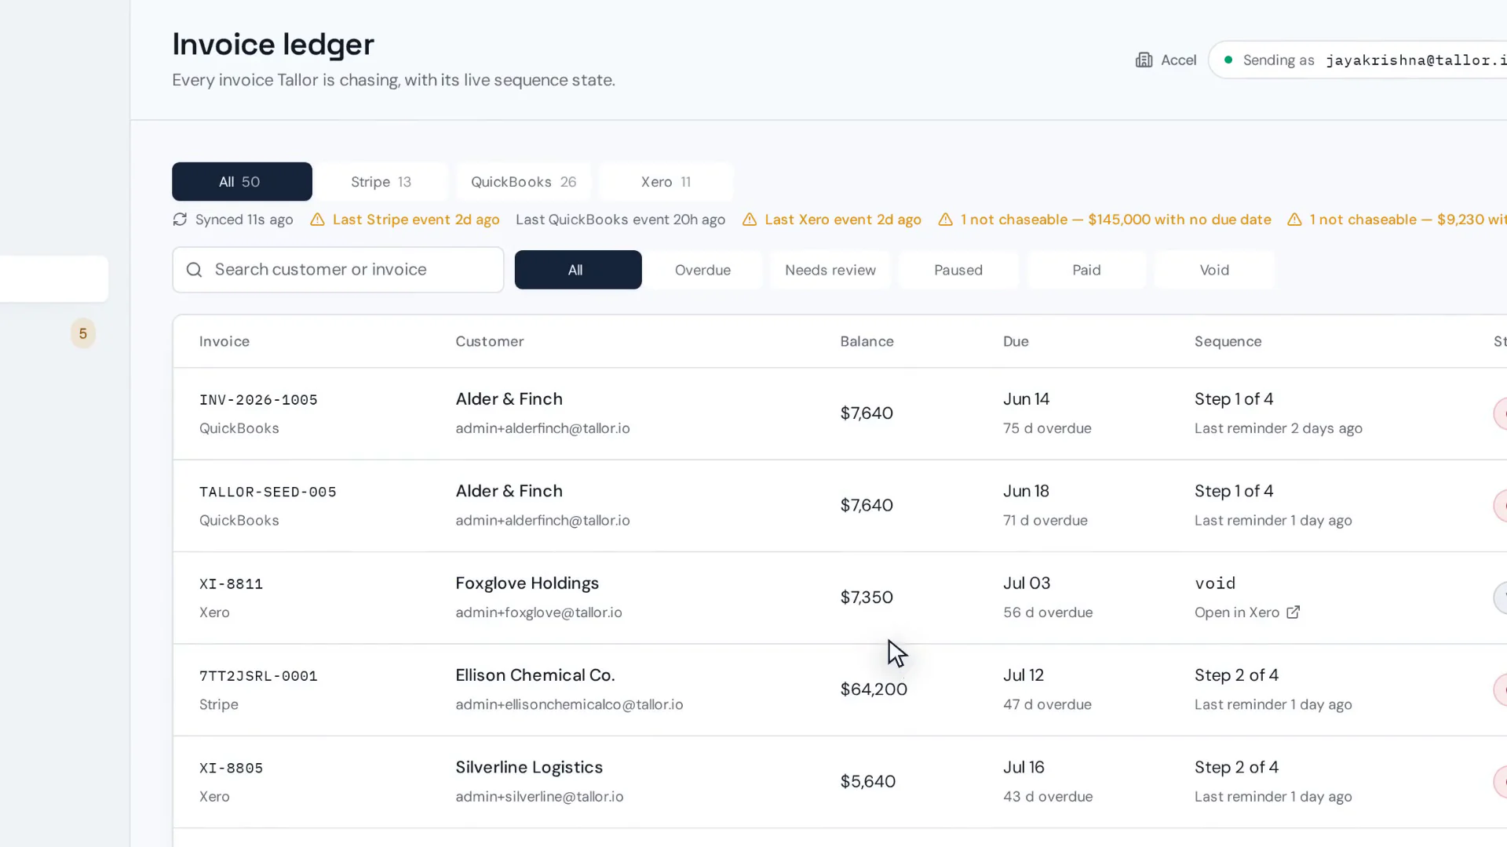This screenshot has height=847, width=1507.
Task: Click the $5,640 balance
Action: (x=868, y=782)
